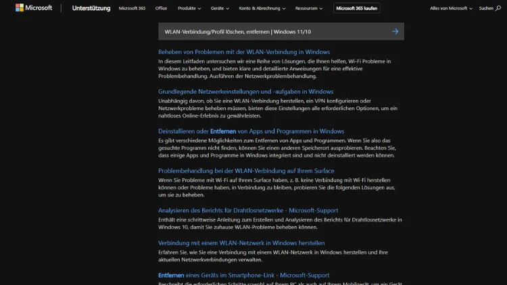Open the Microsoft 365 menu item
The image size is (507, 285).
pos(132,8)
